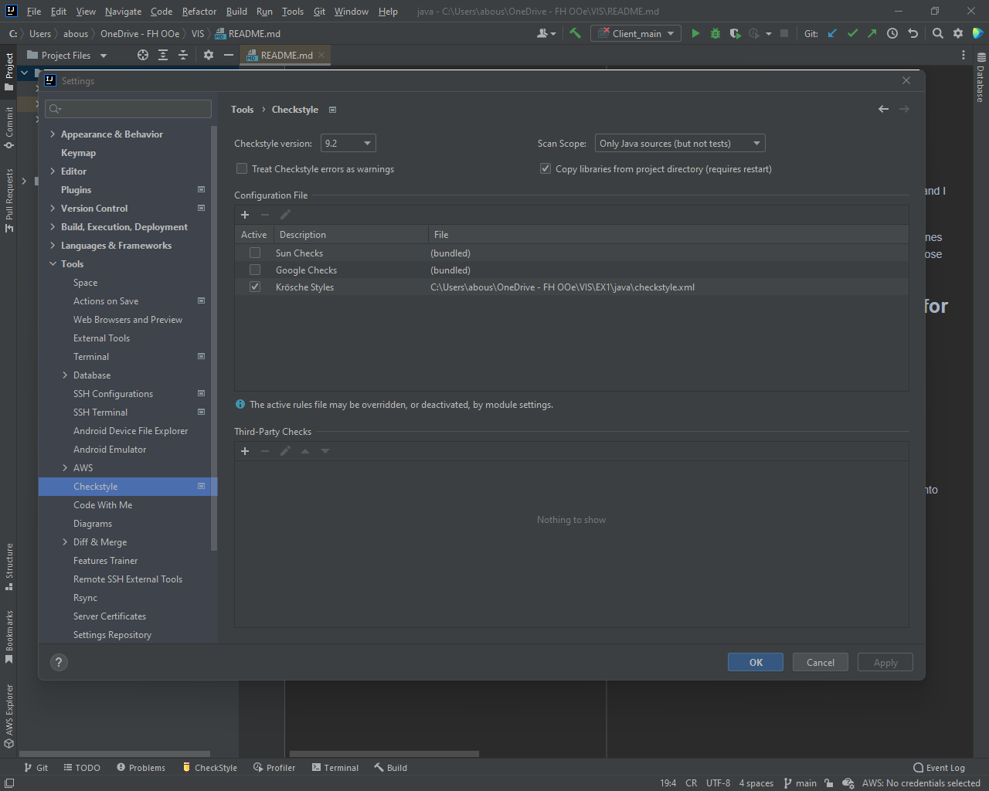This screenshot has width=989, height=791.
Task: Click the UTF-8 encoding status item
Action: 718,783
